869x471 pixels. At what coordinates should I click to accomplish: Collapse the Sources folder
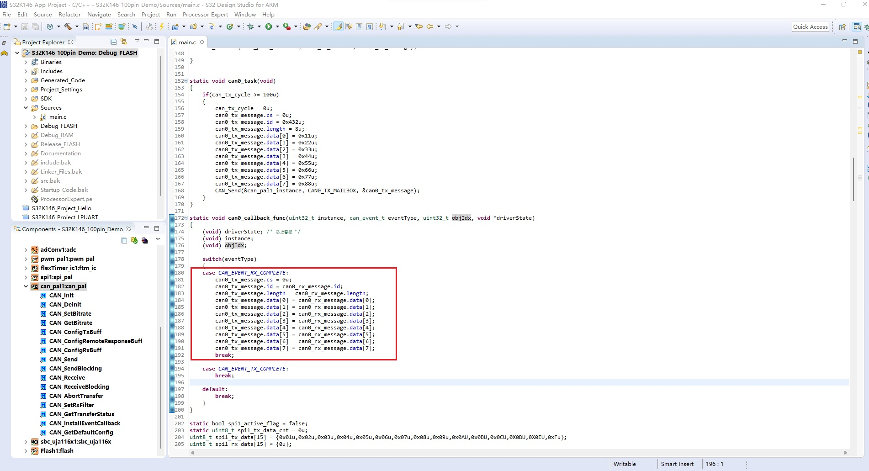(26, 108)
